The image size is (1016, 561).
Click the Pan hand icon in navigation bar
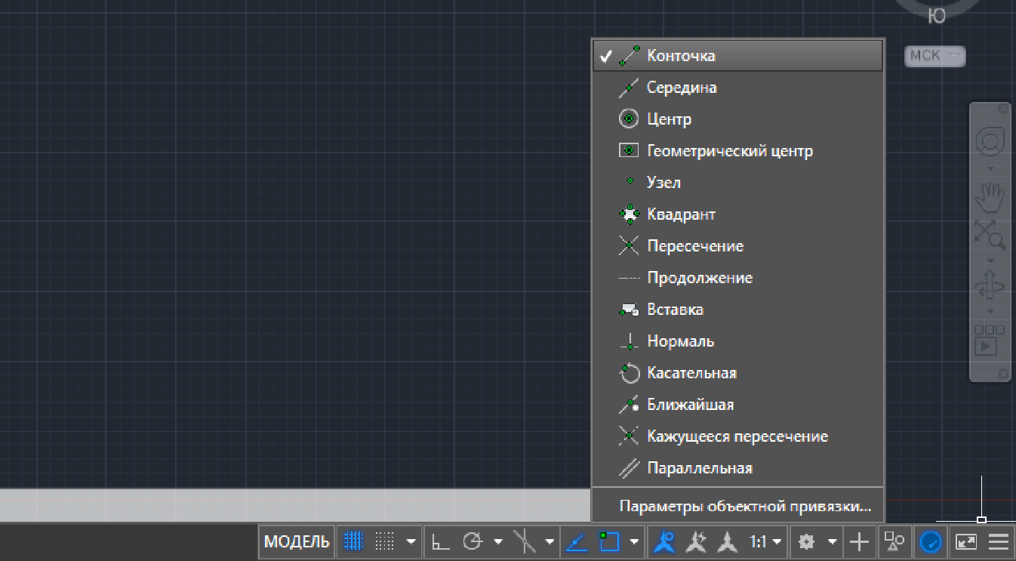click(990, 199)
